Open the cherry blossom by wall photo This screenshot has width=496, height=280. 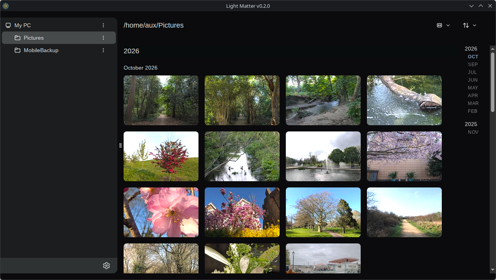(404, 156)
